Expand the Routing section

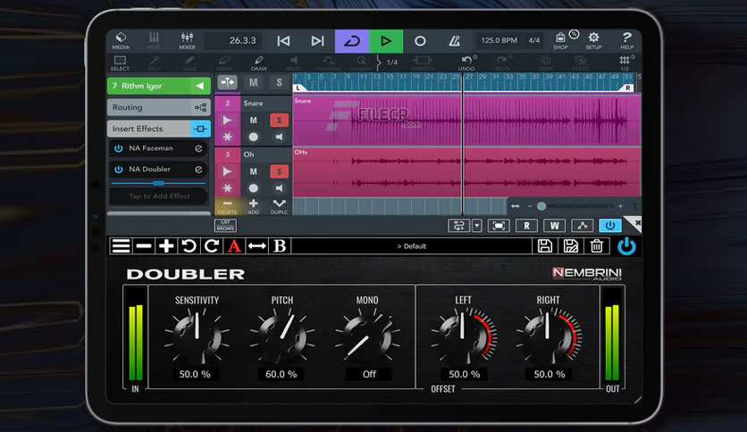pos(159,107)
